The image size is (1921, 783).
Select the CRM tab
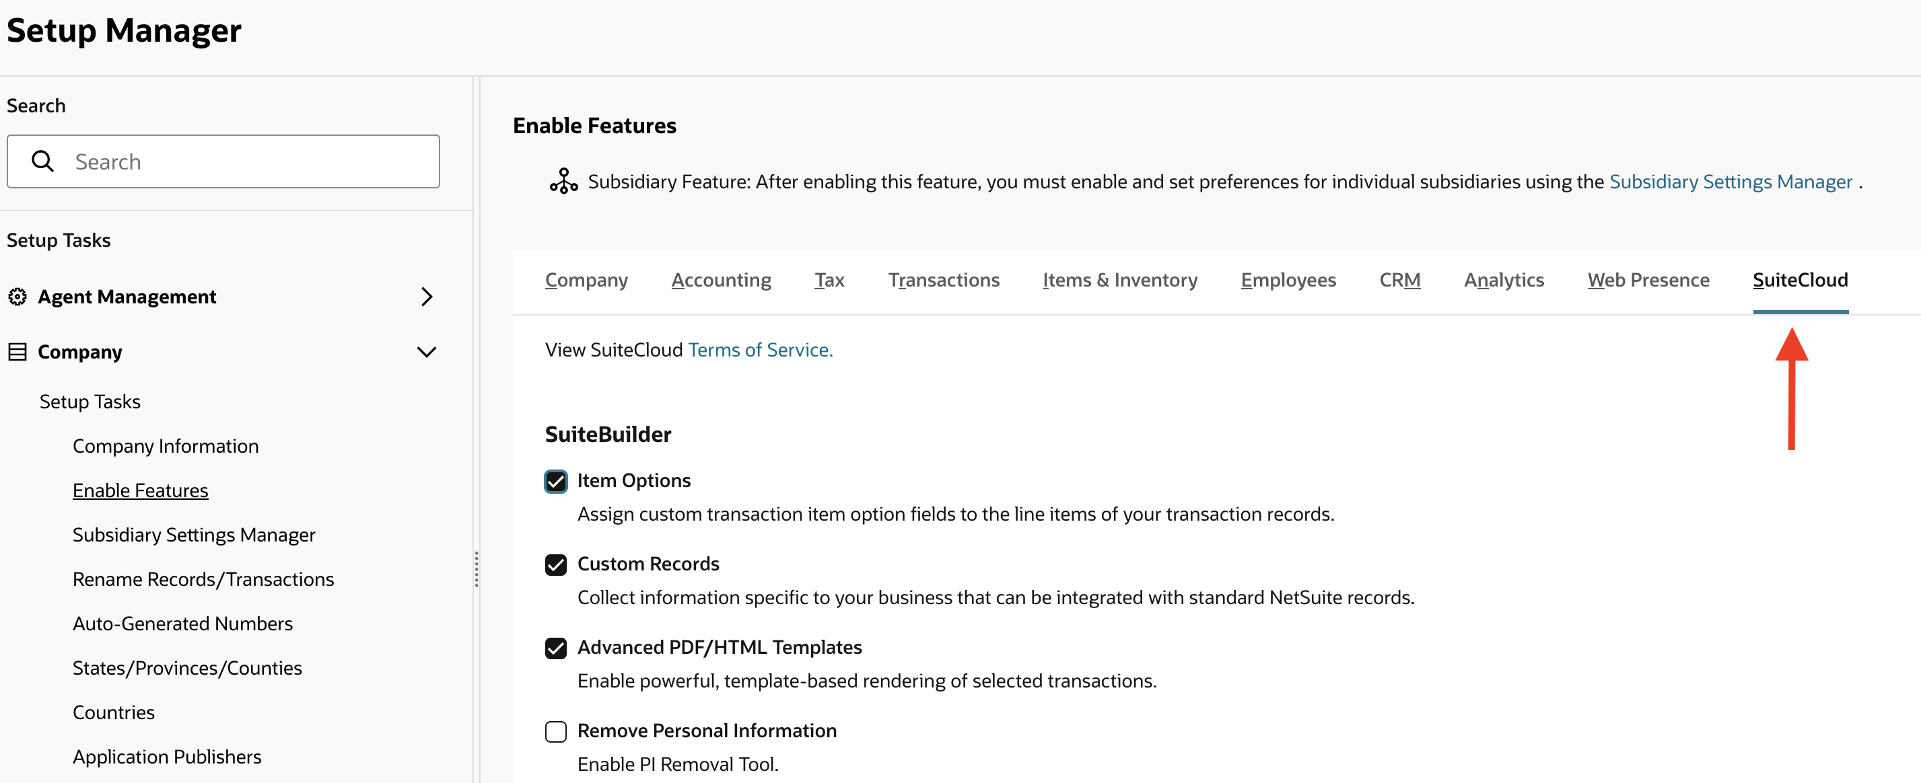[1400, 280]
